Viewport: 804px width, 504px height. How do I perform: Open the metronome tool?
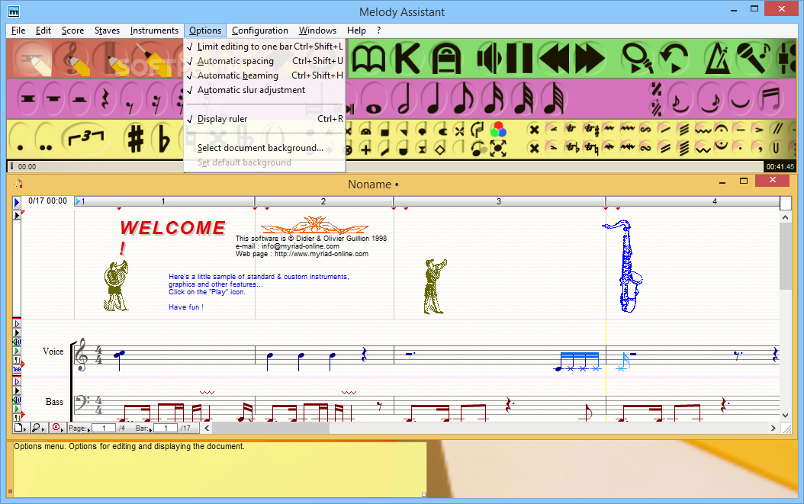(717, 59)
